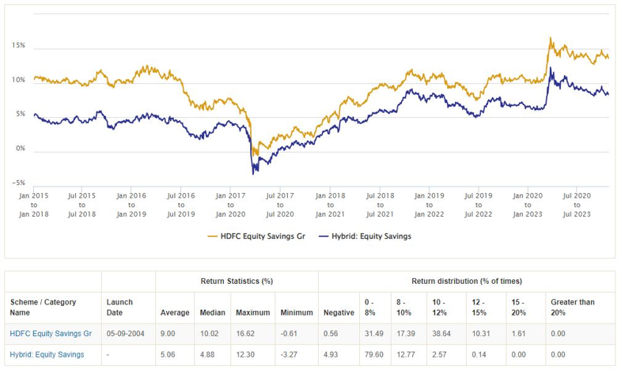This screenshot has width=621, height=374.
Task: Click the 15% y-axis label
Action: (x=18, y=46)
